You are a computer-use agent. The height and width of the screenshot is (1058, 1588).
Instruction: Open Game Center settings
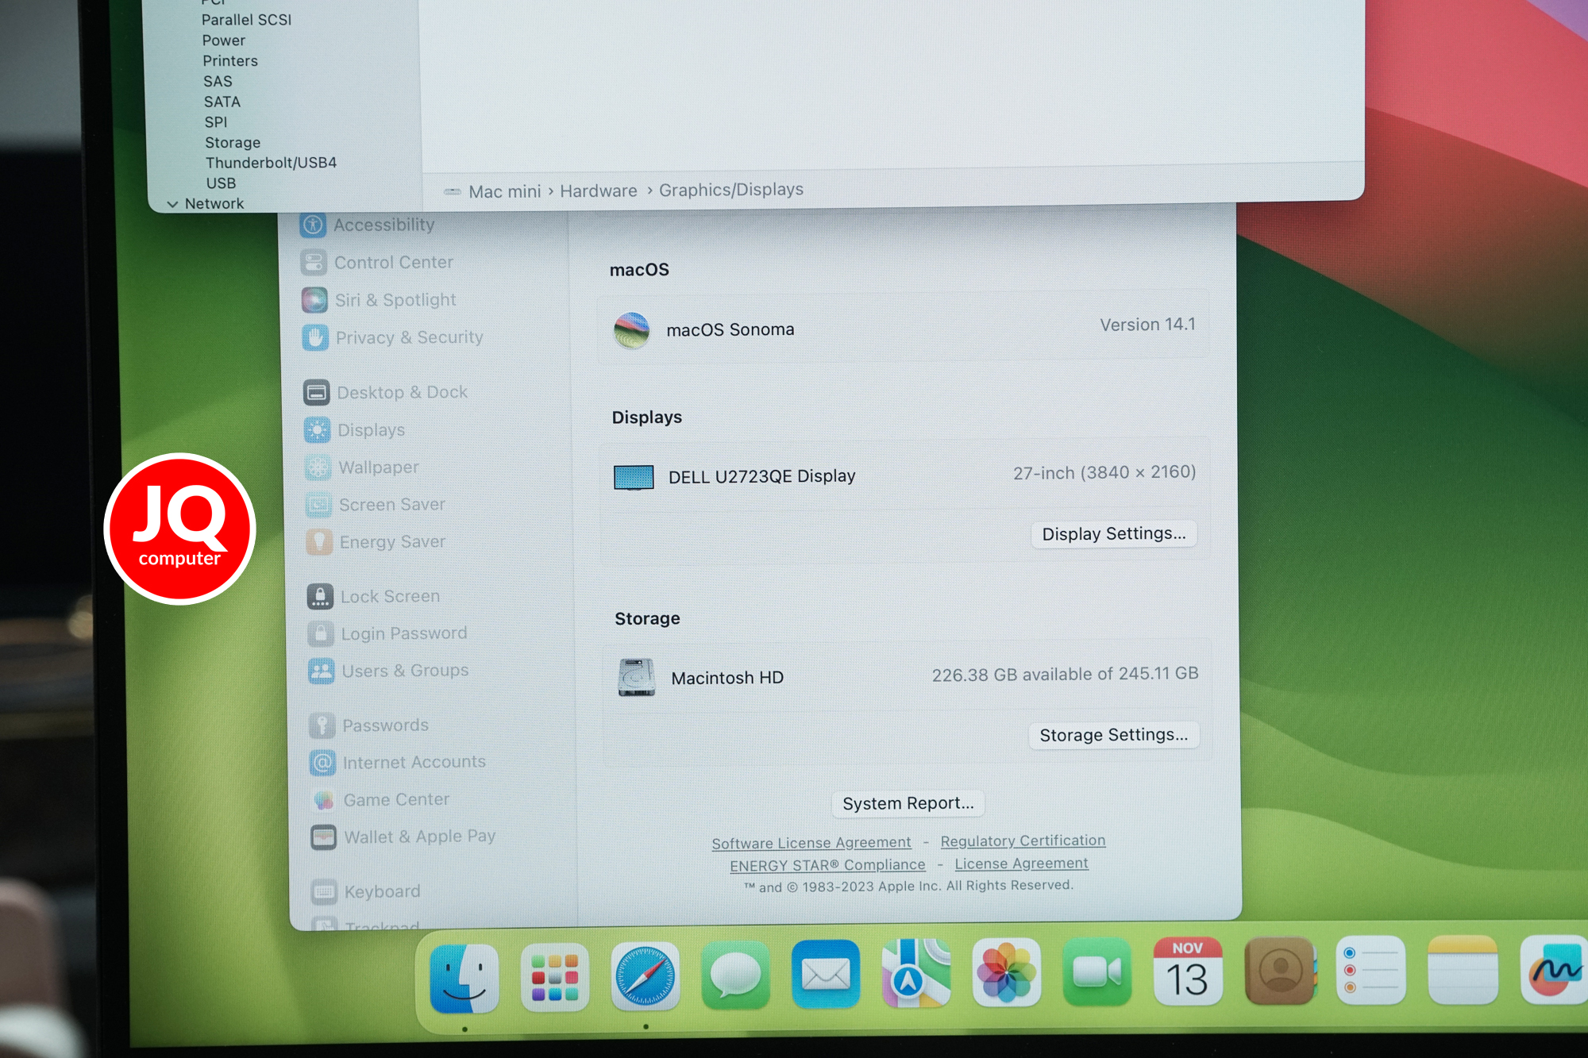[x=380, y=800]
